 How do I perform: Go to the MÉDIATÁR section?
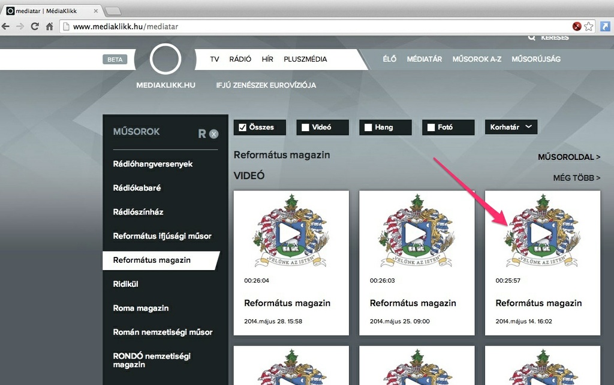click(x=425, y=59)
